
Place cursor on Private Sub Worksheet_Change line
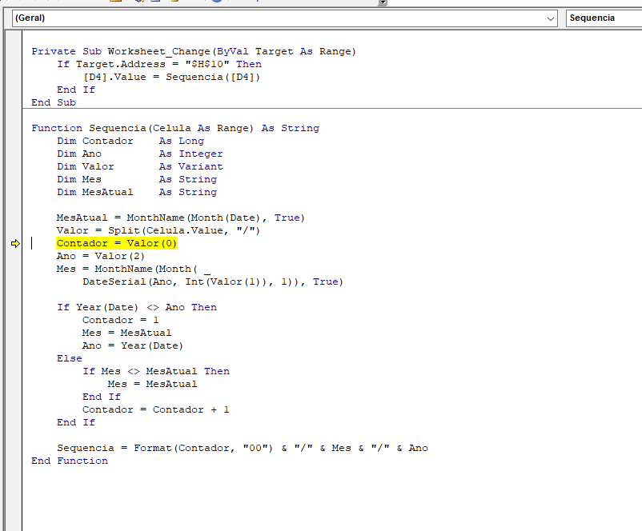(x=194, y=51)
